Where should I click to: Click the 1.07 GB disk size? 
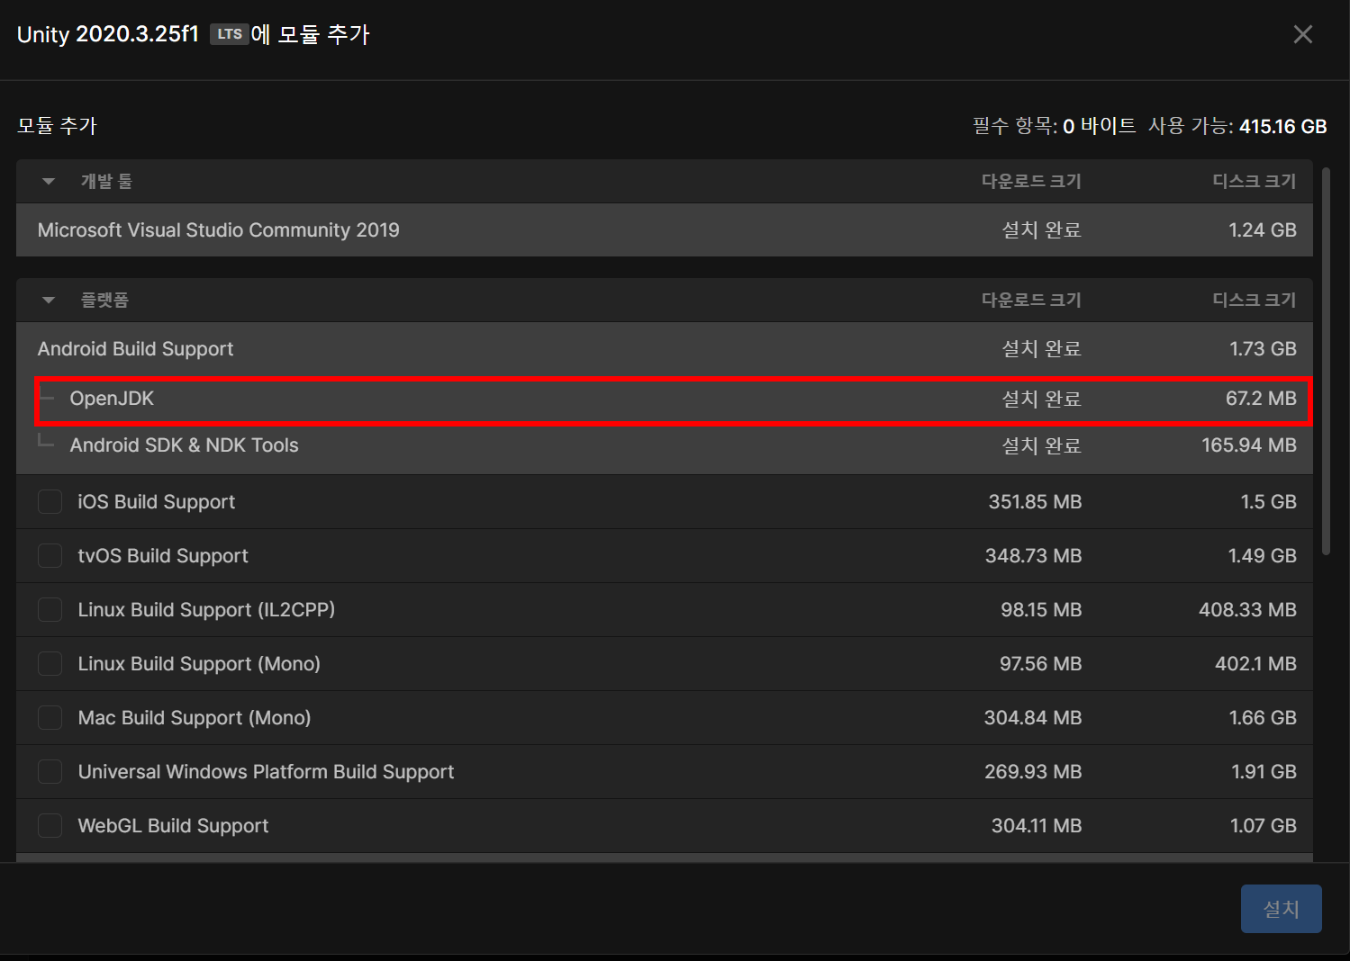click(1264, 826)
